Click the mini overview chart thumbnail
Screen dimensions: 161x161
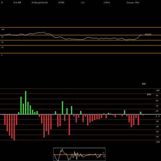[x=80, y=154]
